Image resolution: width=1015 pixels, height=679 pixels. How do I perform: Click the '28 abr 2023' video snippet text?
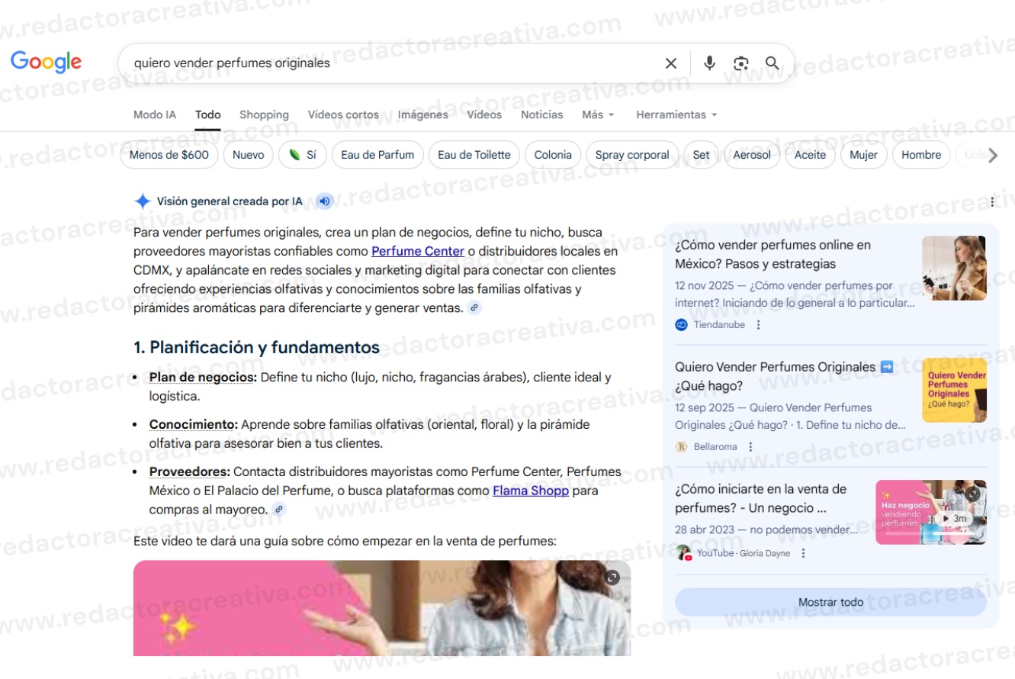[x=766, y=529]
